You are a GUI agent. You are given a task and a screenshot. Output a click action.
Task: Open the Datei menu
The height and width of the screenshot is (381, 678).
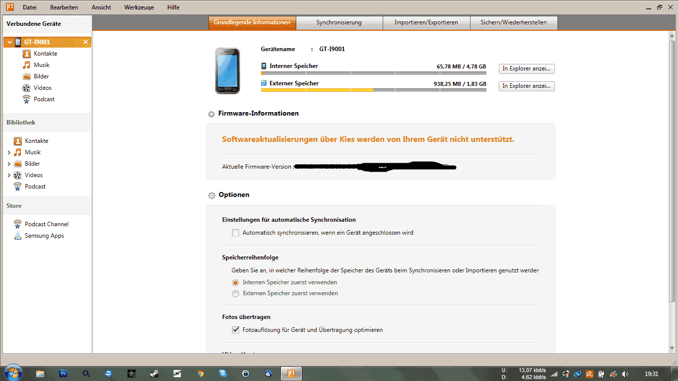tap(30, 7)
